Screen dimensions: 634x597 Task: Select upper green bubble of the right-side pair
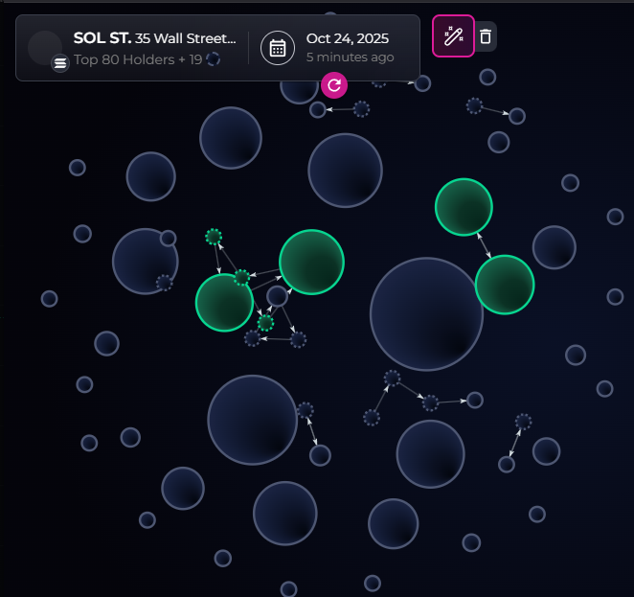pos(464,207)
